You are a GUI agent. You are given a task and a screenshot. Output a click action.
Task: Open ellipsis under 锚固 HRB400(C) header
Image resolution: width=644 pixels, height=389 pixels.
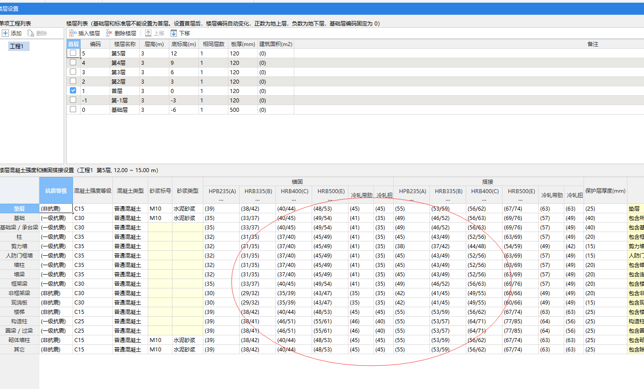(294, 200)
